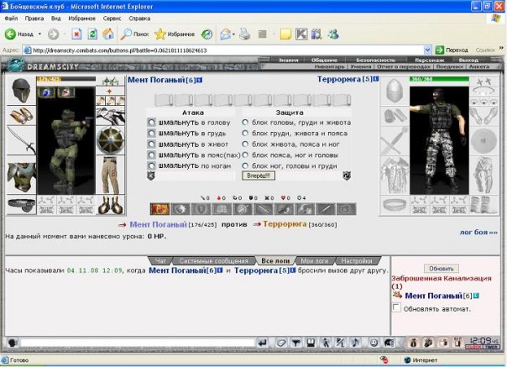The width and height of the screenshot is (507, 367).
Task: Click the chest armor equipment slot
Action: click(21, 176)
